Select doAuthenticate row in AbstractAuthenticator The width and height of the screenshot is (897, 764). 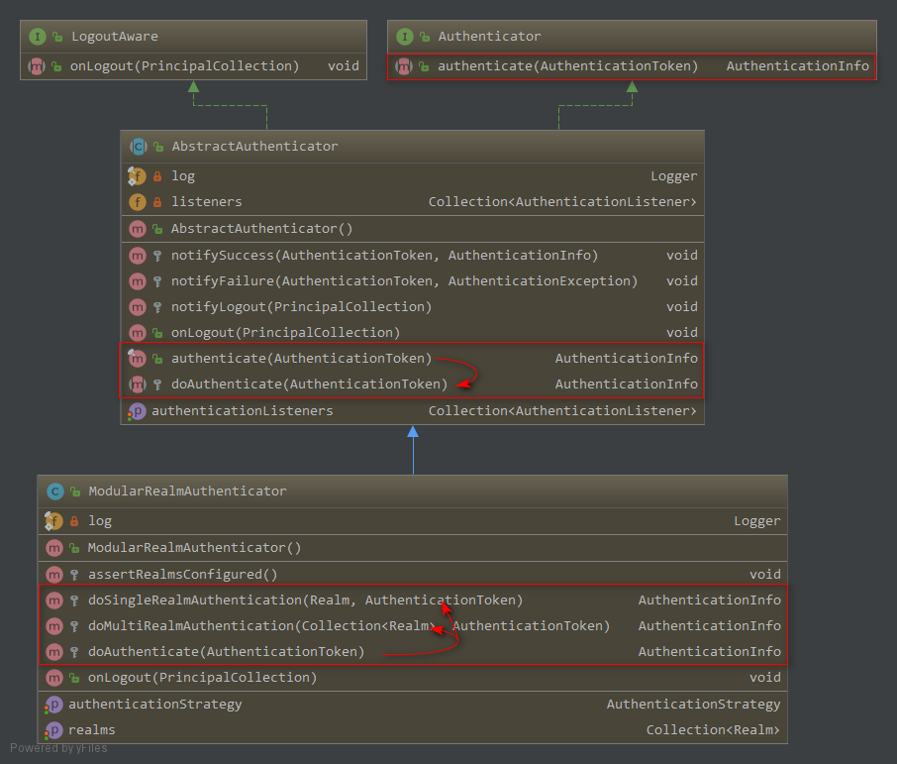tap(309, 384)
